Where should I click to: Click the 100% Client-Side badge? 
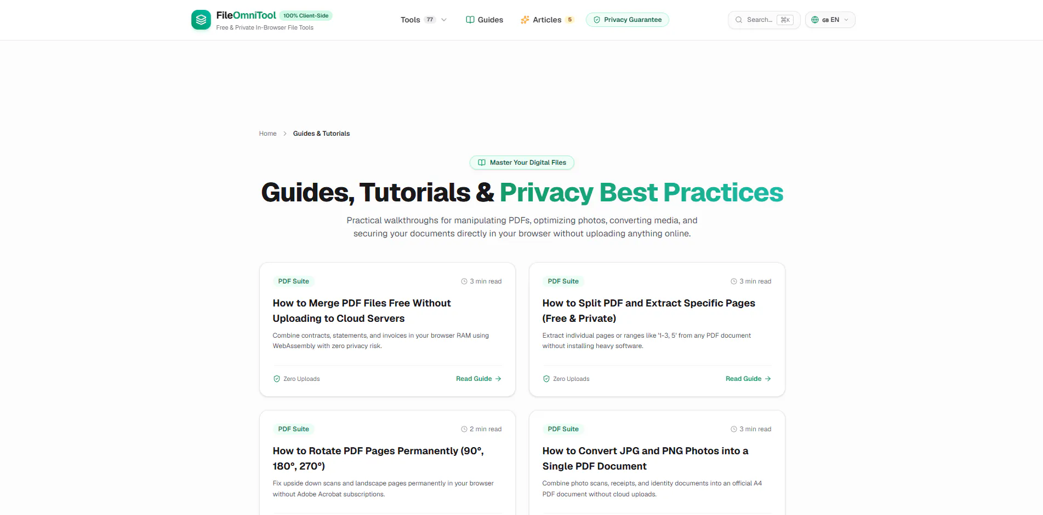coord(306,16)
